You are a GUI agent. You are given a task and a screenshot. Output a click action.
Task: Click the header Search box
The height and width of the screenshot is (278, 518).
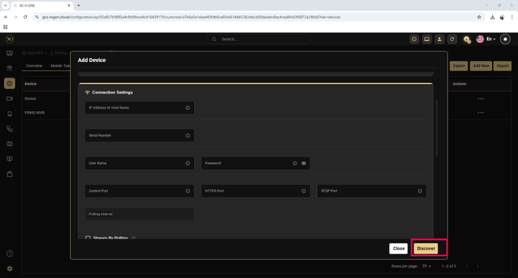[x=259, y=39]
